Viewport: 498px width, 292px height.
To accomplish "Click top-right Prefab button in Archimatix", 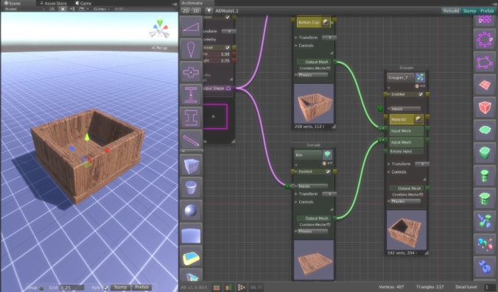I will [x=487, y=10].
